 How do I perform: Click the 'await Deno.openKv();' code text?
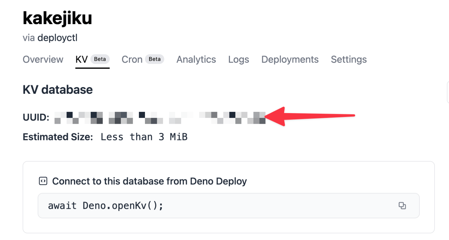pos(106,206)
